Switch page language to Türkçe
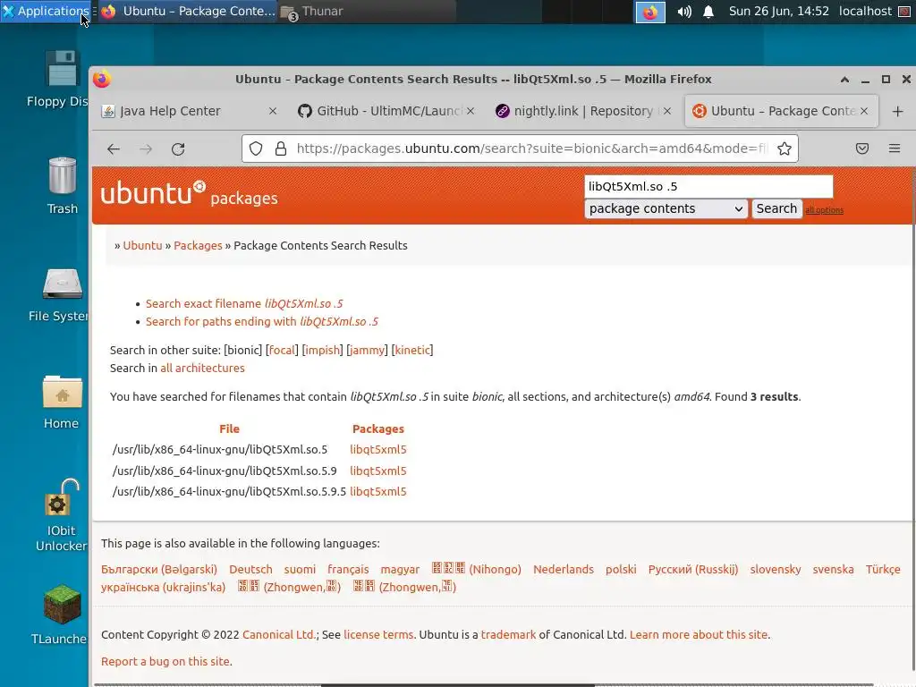916x687 pixels. (x=883, y=569)
